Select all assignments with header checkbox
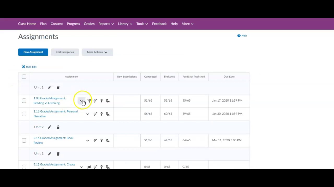This screenshot has width=334, height=187. pyautogui.click(x=24, y=77)
